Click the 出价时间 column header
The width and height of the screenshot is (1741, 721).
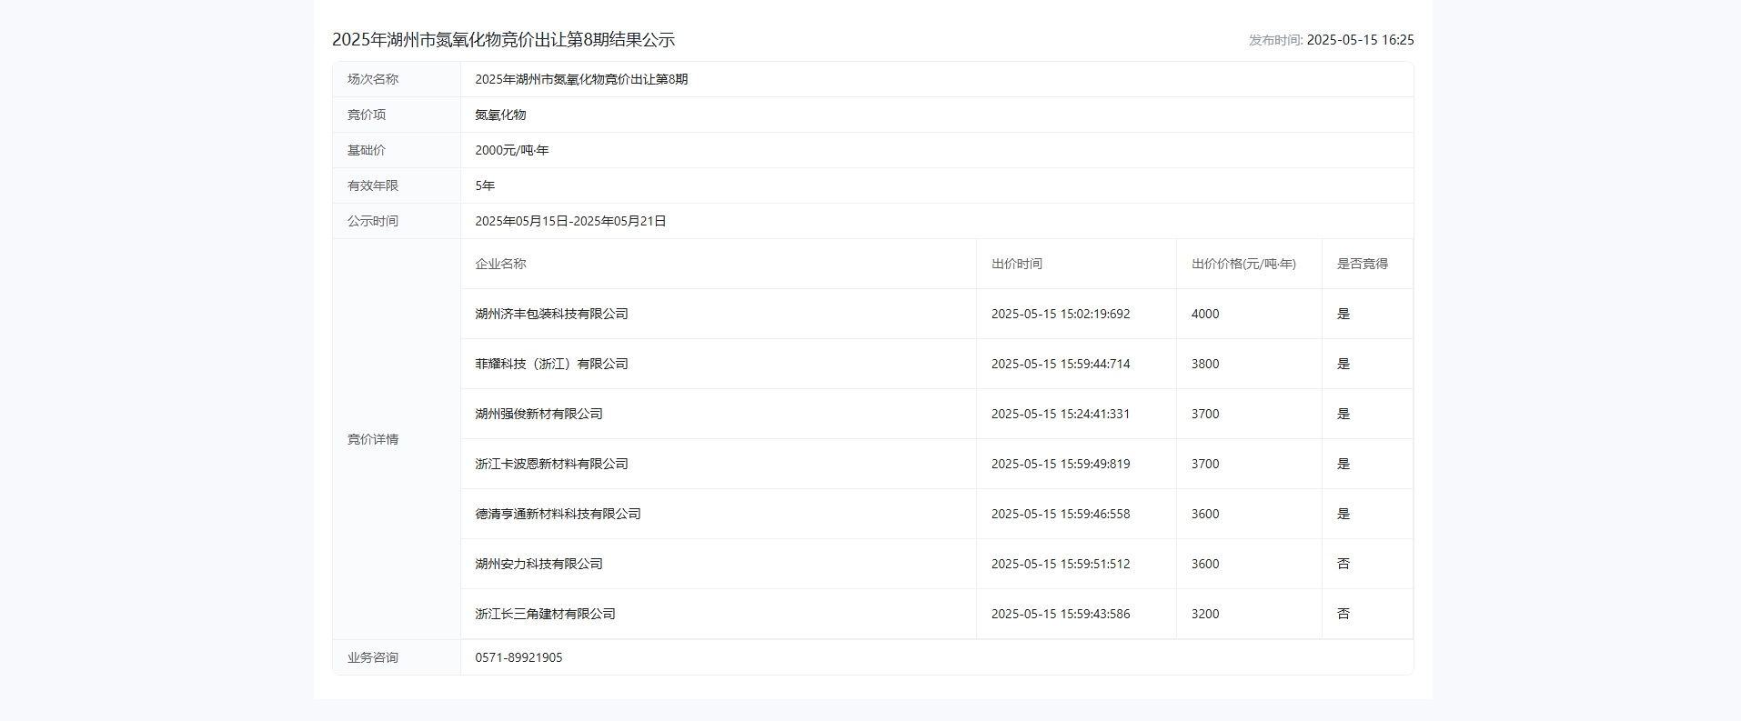(1017, 264)
